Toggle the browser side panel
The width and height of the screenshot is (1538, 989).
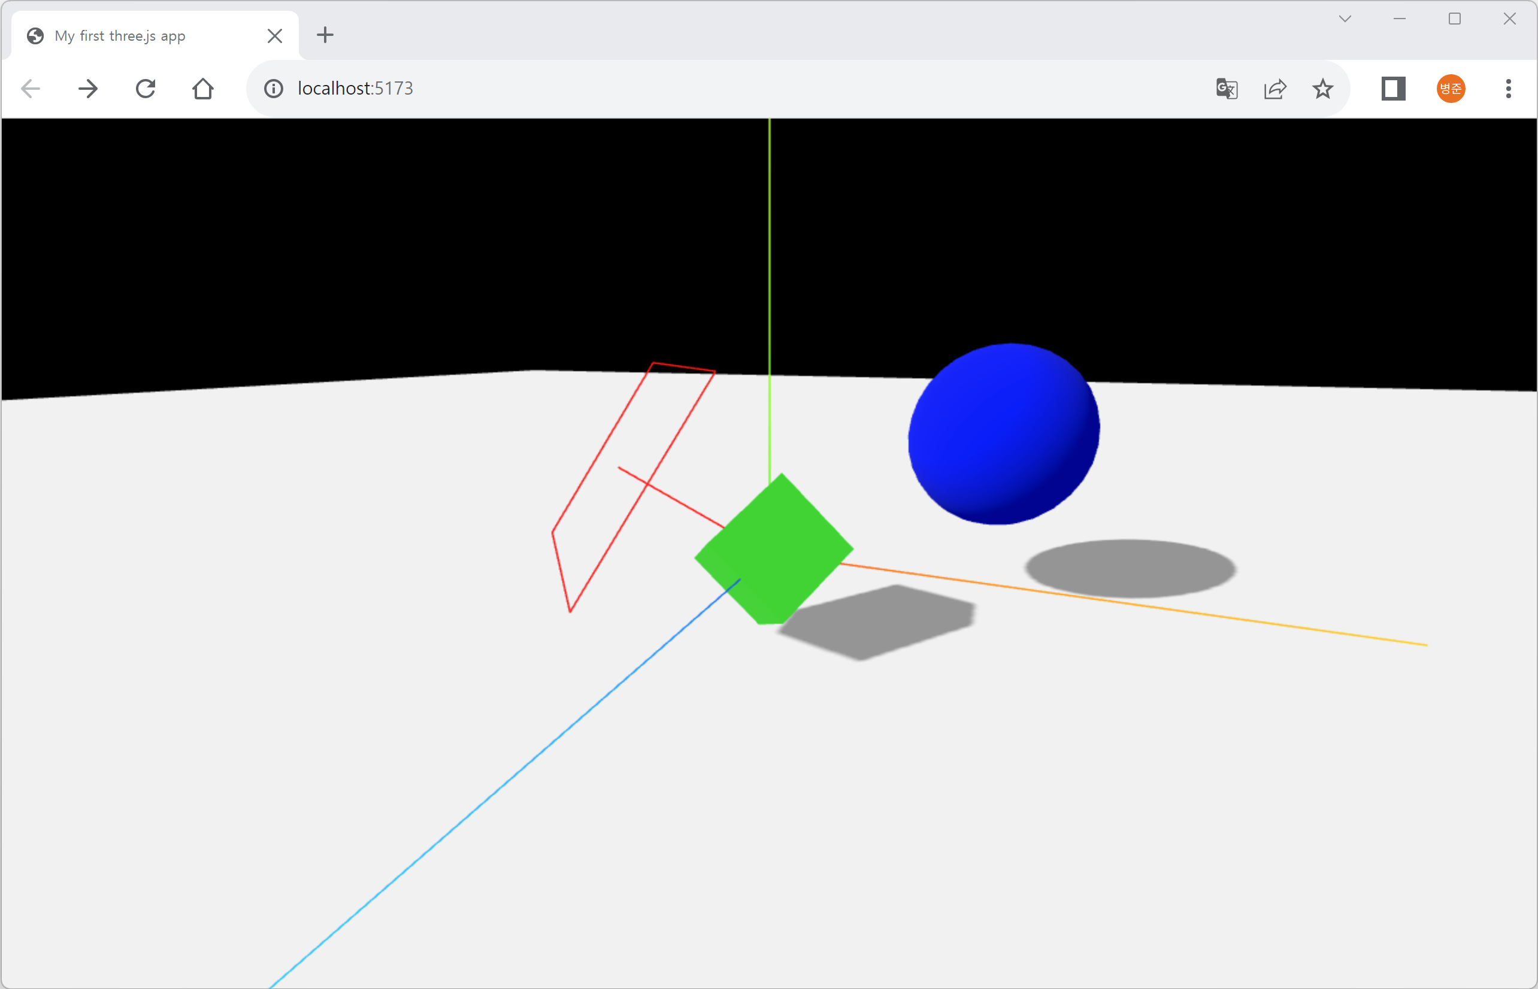[x=1393, y=89]
